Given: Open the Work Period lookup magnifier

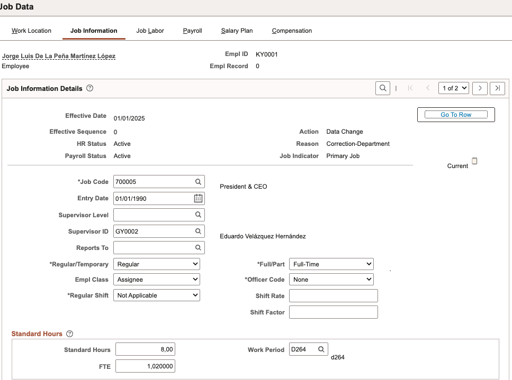Looking at the screenshot, I should point(321,349).
